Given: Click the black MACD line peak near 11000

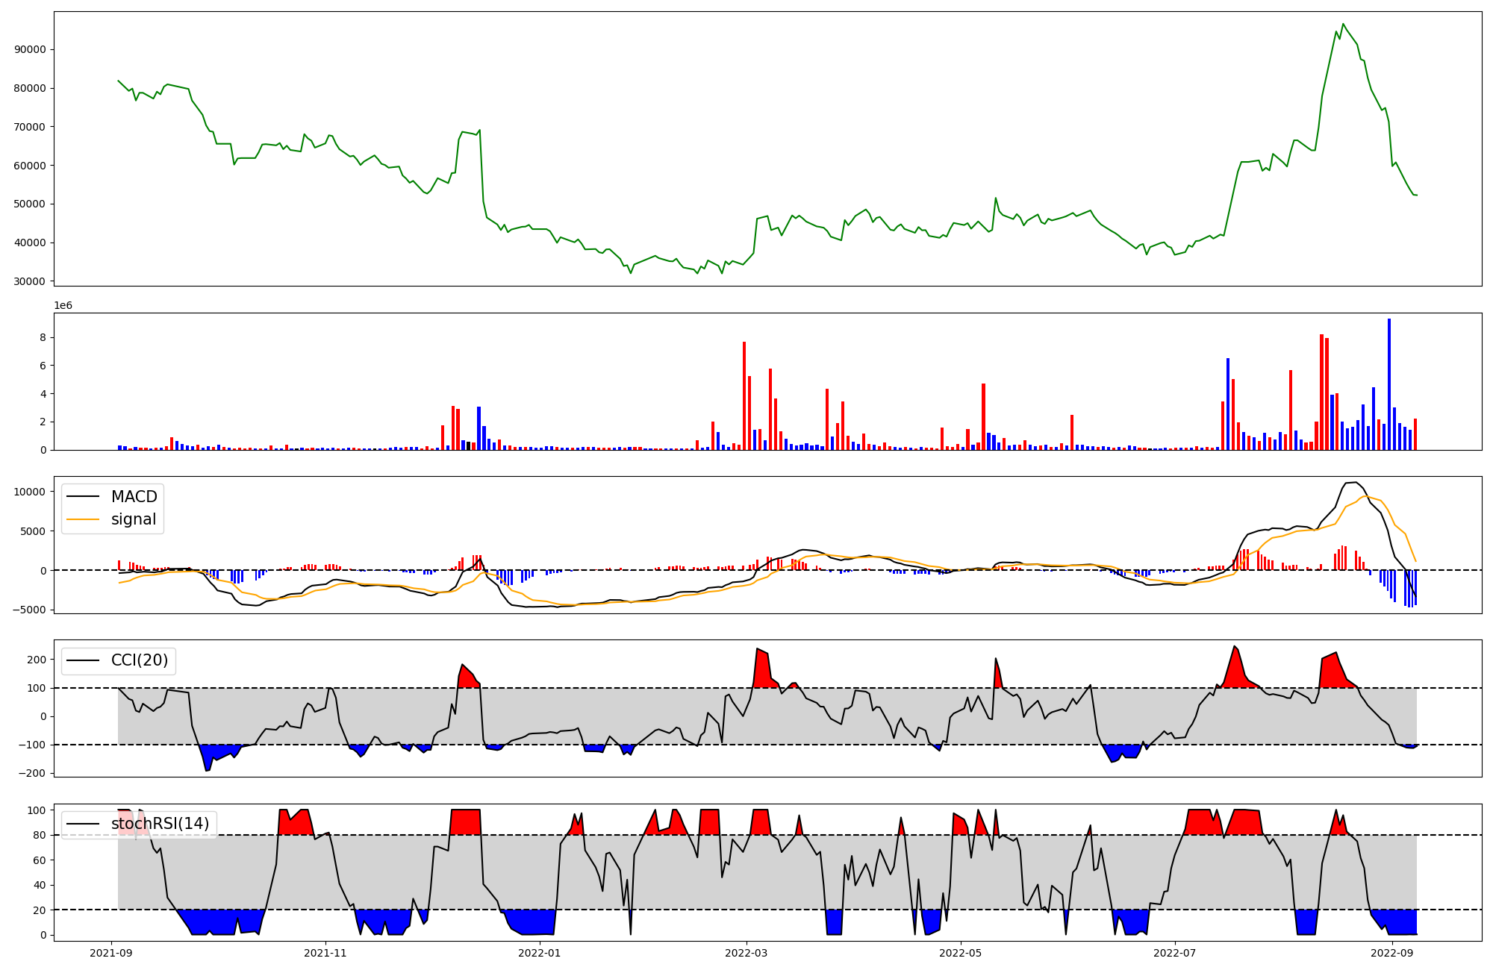Looking at the screenshot, I should pos(1355,482).
